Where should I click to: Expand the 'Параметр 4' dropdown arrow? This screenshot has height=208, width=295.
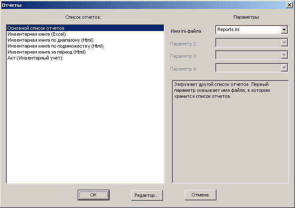pos(284,68)
